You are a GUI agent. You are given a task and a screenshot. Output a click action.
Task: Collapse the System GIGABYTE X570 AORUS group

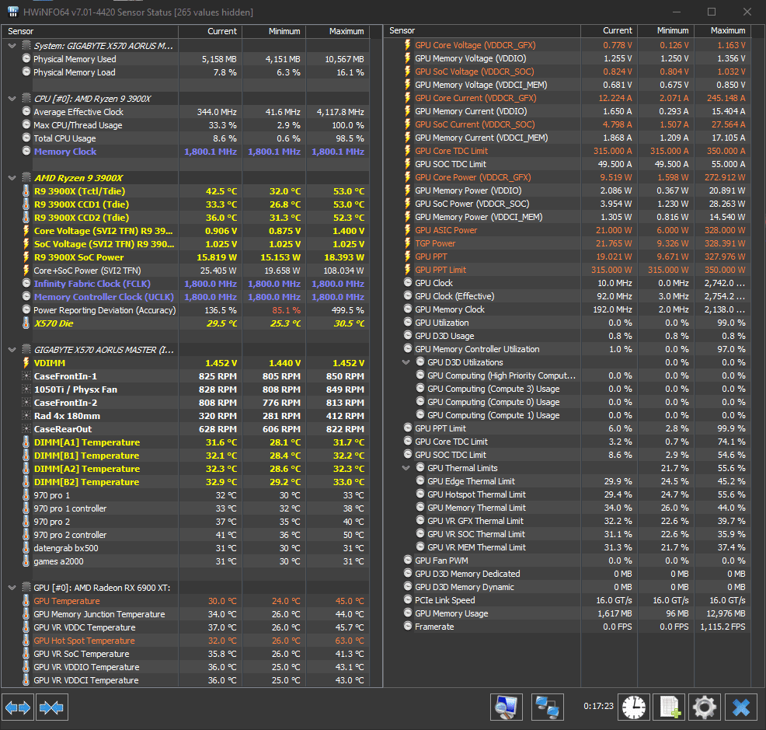pyautogui.click(x=12, y=46)
